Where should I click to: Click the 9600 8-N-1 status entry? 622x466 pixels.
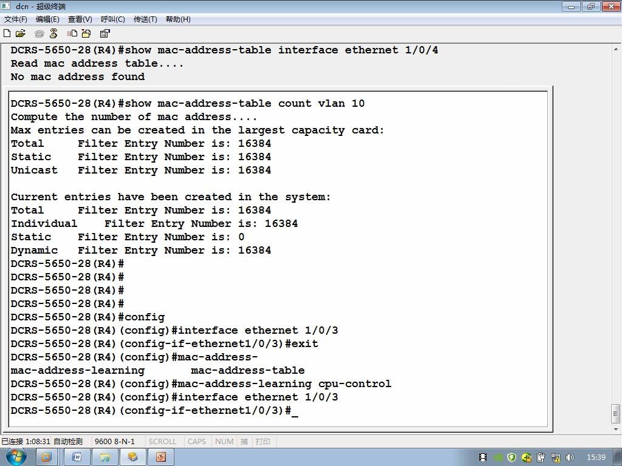click(115, 442)
